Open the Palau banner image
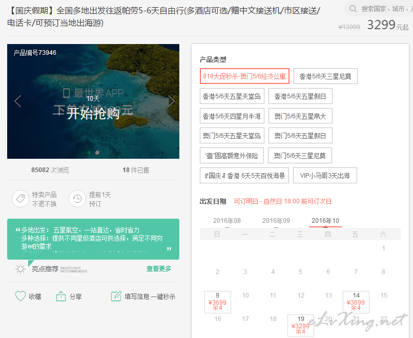 (x=93, y=101)
